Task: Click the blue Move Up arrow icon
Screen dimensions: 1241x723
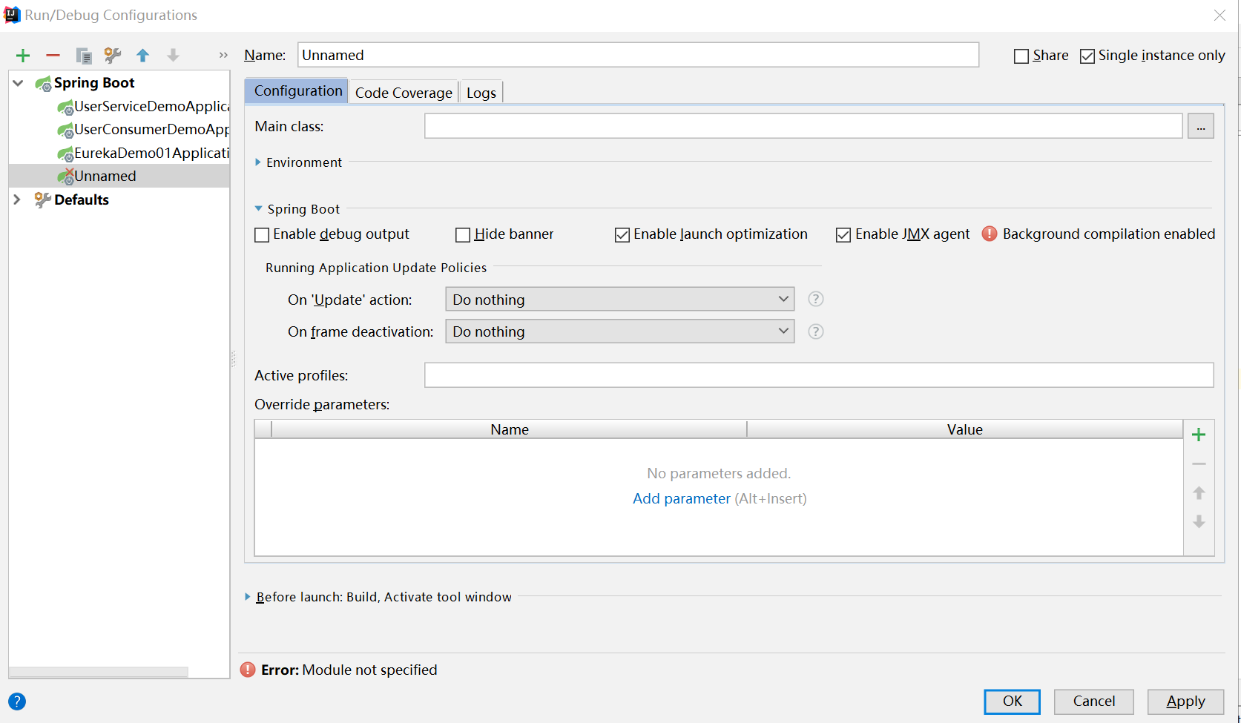Action: 143,56
